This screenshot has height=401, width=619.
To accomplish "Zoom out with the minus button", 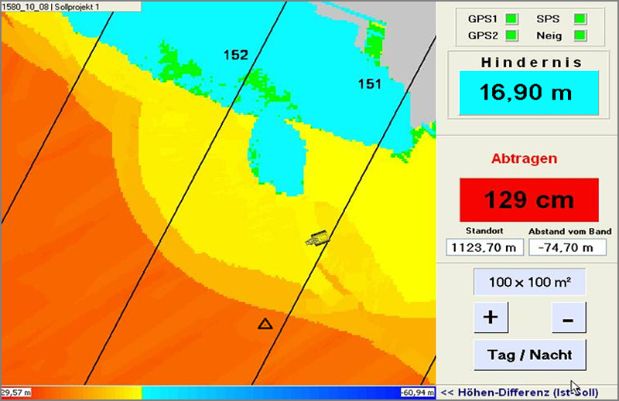I will coord(567,317).
